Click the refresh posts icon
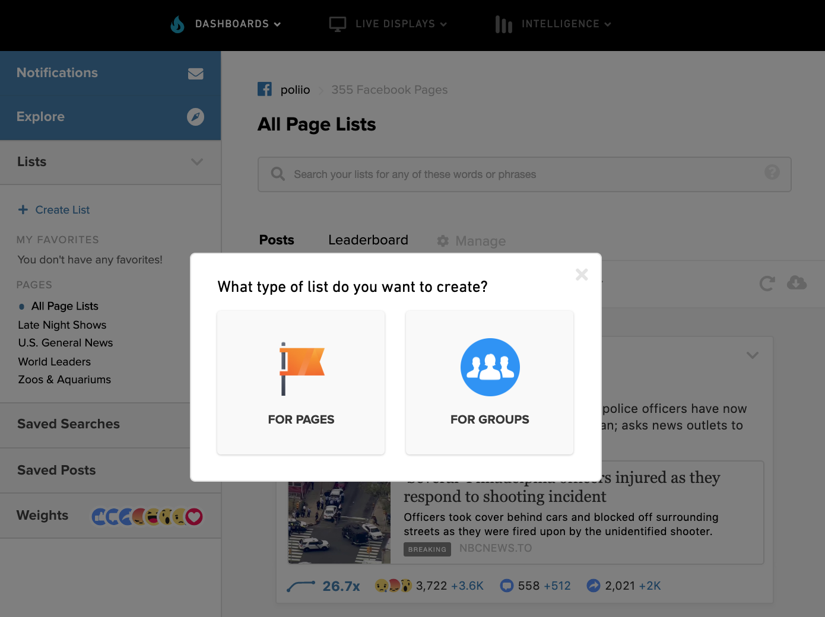Viewport: 825px width, 617px height. [x=767, y=284]
